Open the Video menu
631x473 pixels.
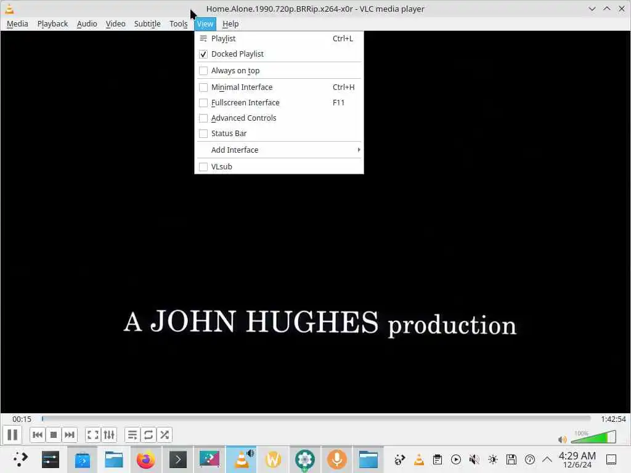pyautogui.click(x=115, y=24)
